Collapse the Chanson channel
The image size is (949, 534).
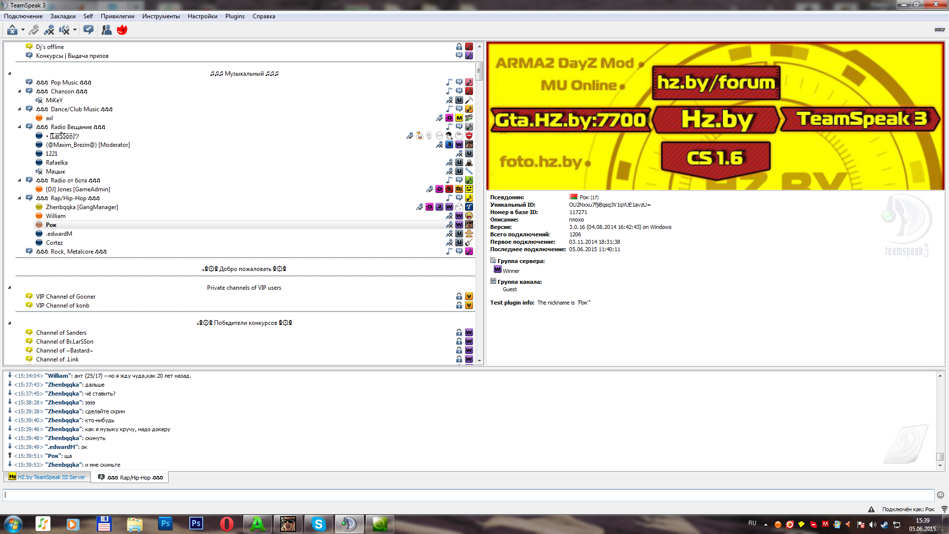tap(19, 91)
